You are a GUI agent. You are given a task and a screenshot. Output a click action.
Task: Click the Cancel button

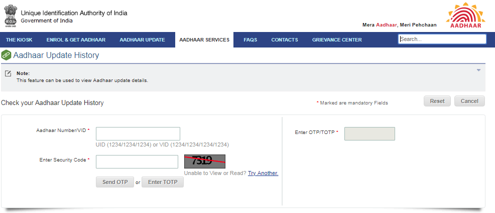click(469, 101)
